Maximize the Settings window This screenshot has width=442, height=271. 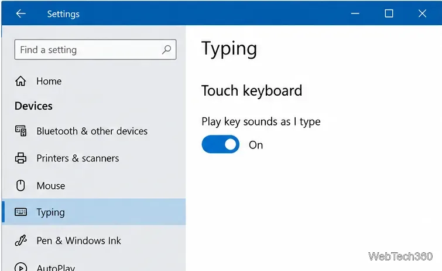[389, 13]
